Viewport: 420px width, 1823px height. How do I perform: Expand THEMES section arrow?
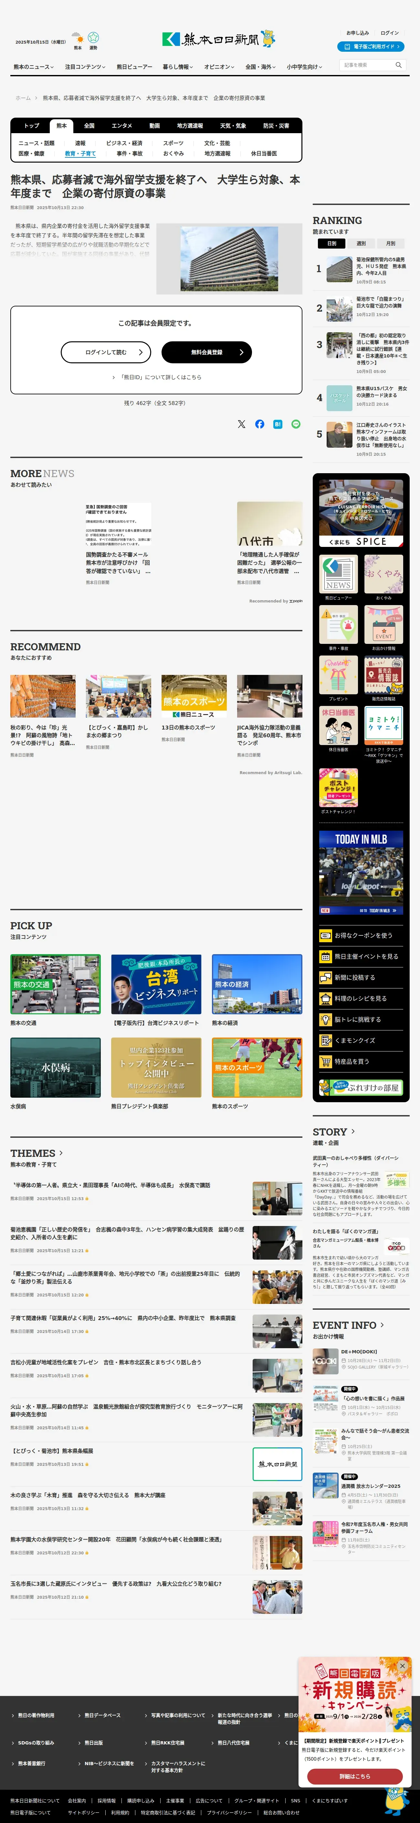click(x=61, y=1153)
